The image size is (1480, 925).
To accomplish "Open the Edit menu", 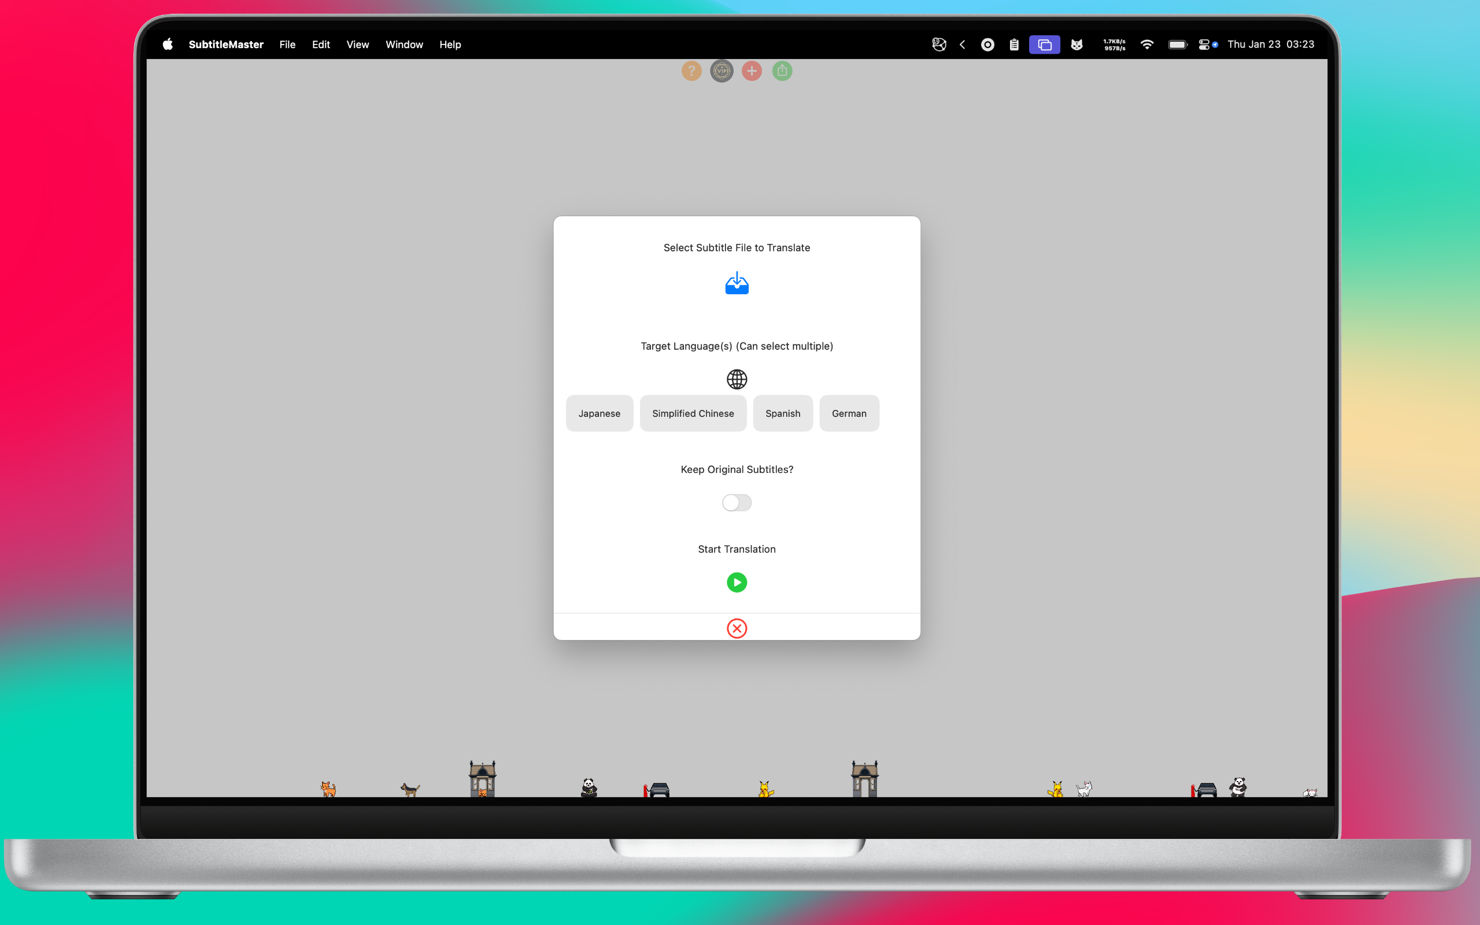I will pyautogui.click(x=320, y=45).
